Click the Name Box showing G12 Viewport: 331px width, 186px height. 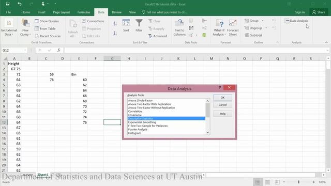[12, 50]
